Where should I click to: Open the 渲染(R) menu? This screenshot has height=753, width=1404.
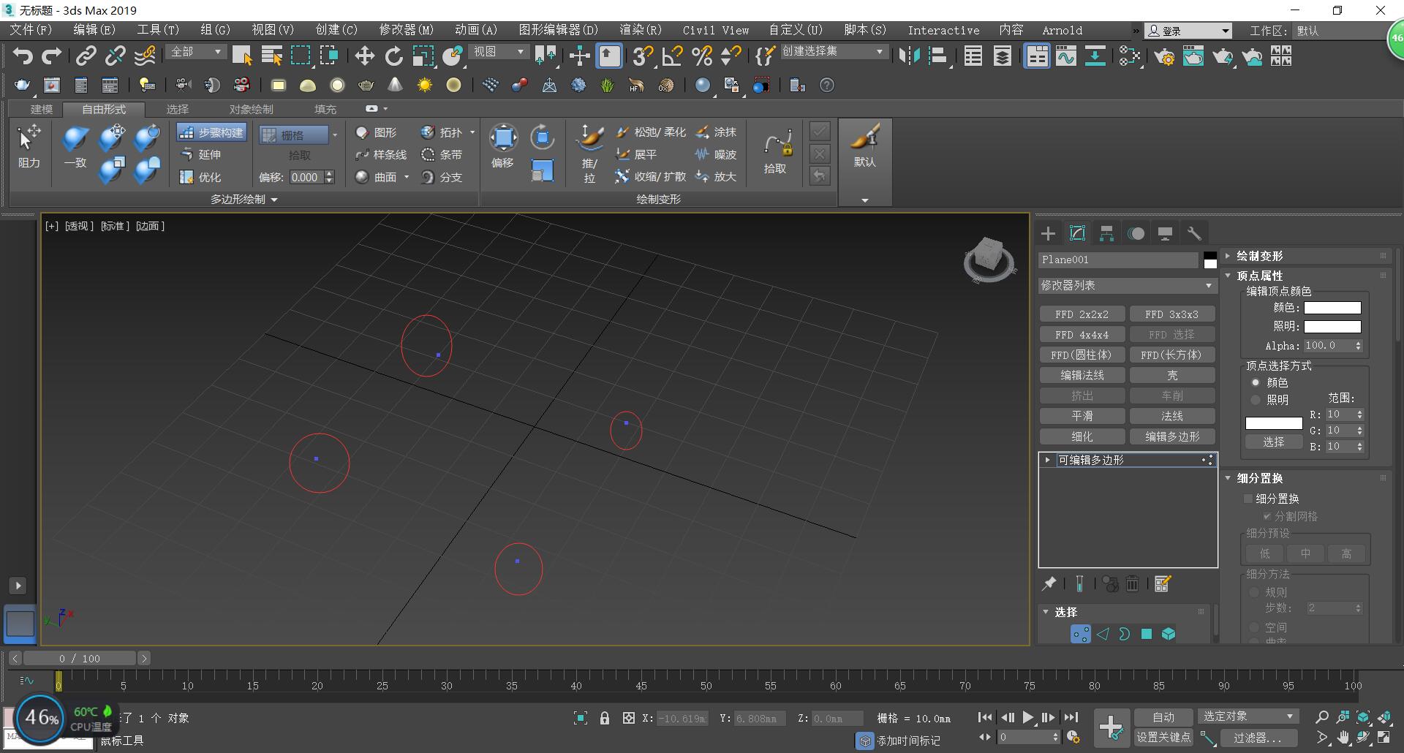(x=640, y=30)
